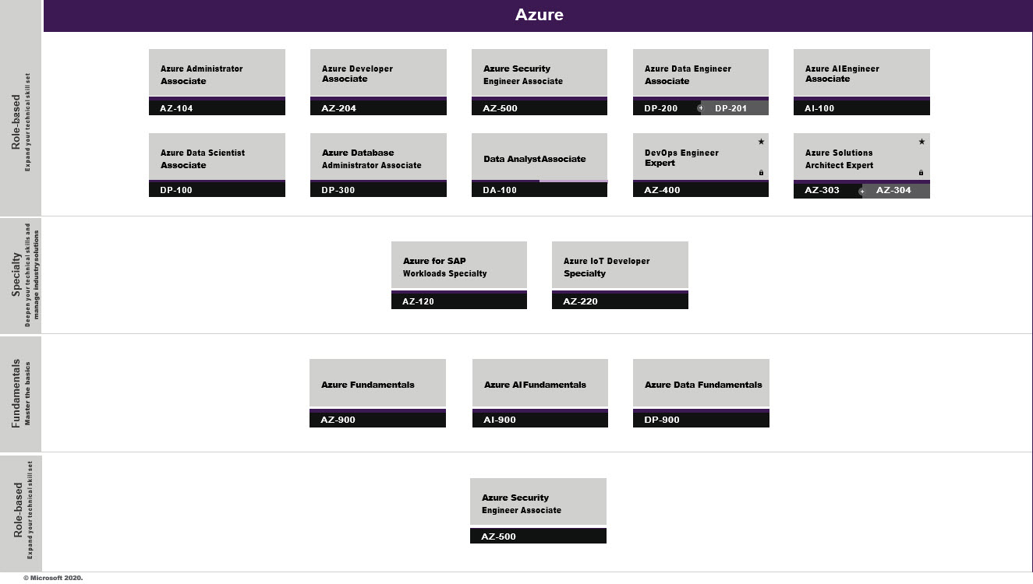Select the AZ-304 exam tab
This screenshot has height=584, width=1033.
895,191
